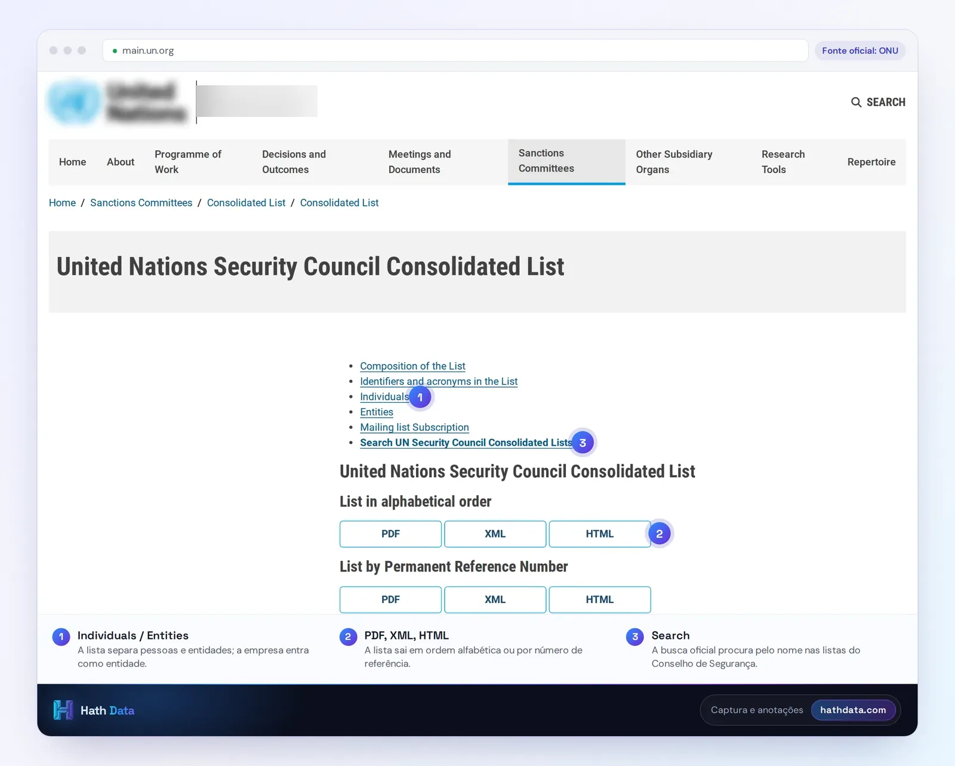Open Composition of the List link
This screenshot has width=955, height=766.
click(412, 366)
